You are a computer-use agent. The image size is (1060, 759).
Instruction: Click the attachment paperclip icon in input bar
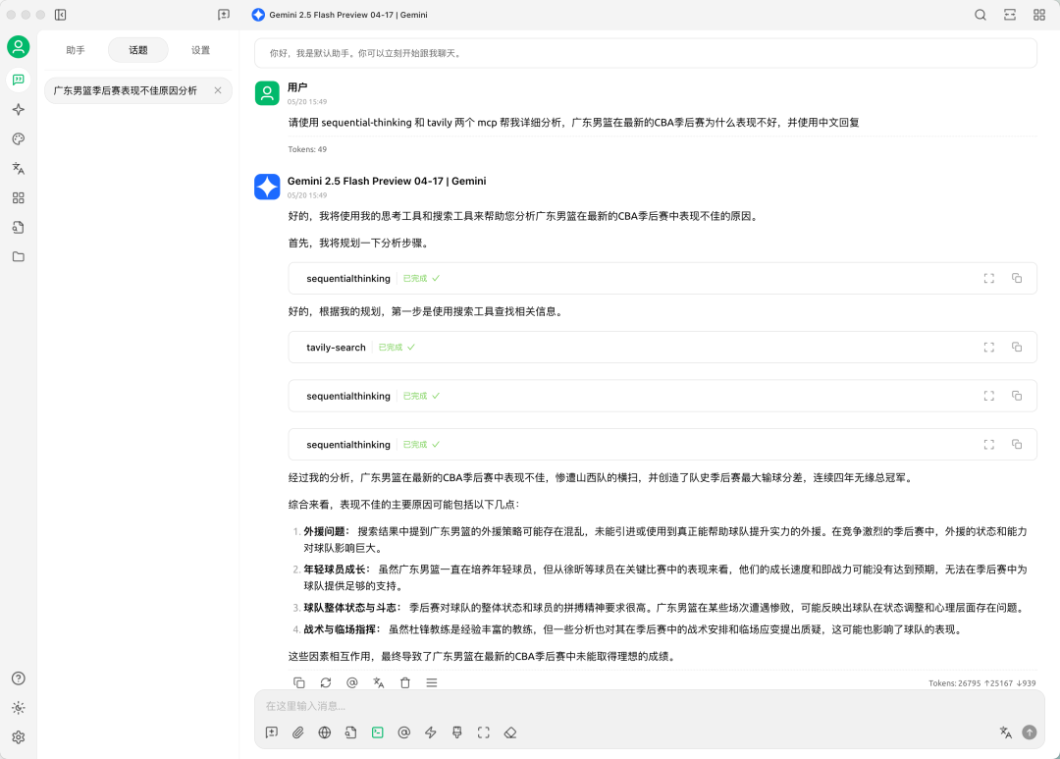click(x=298, y=732)
